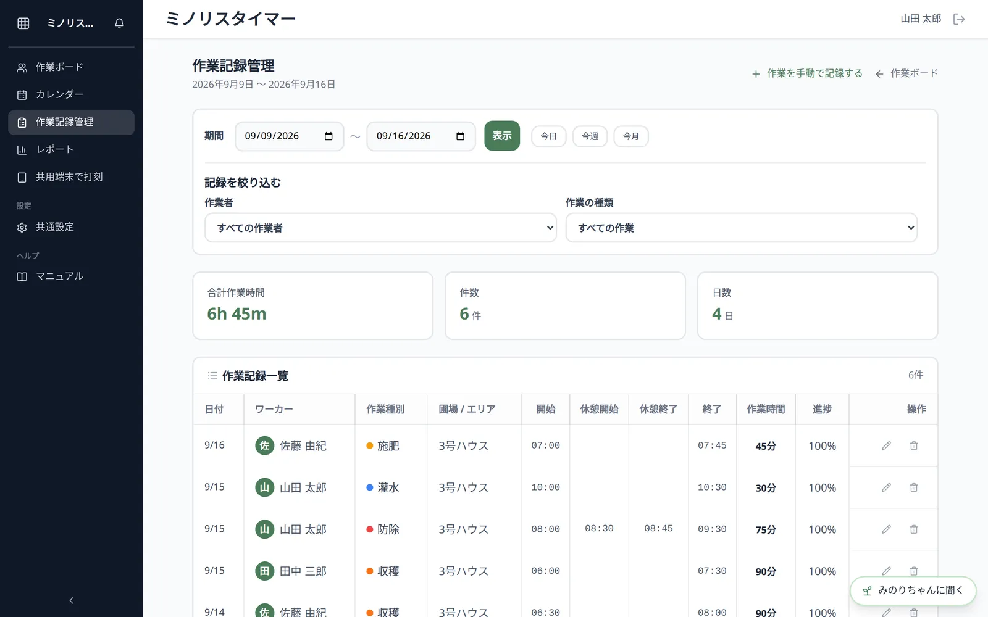Click the 山田 太郎 username in header
This screenshot has height=617, width=988.
[921, 19]
